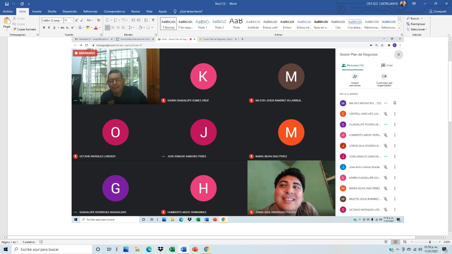Screen dimensions: 452x254
Task: Apply the Título 1 style
Action: pos(202,24)
